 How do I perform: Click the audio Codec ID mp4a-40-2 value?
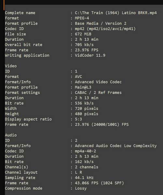click(85, 151)
